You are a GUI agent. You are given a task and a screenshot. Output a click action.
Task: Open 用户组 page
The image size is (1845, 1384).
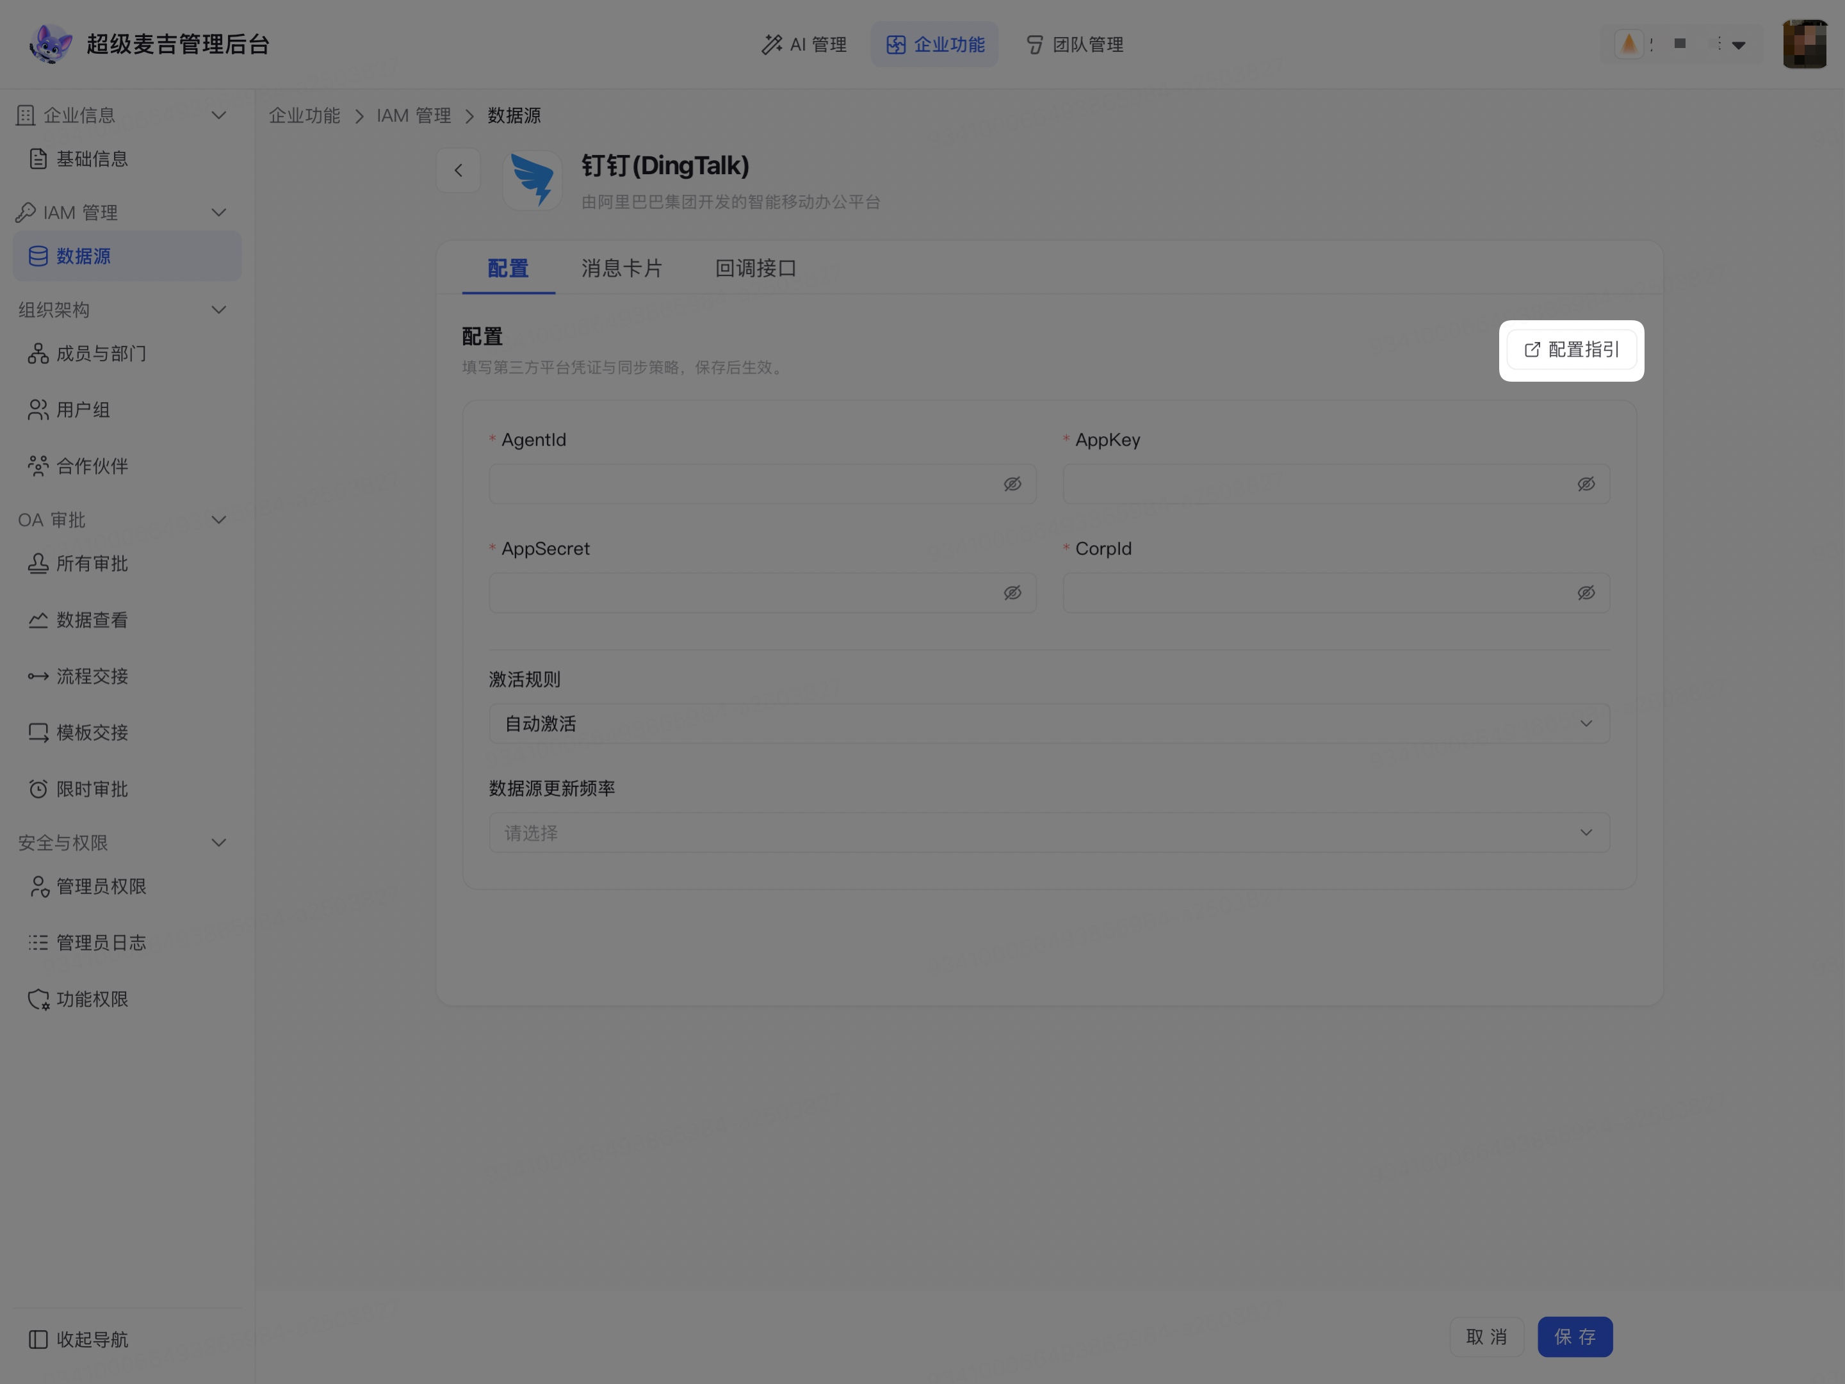point(127,410)
